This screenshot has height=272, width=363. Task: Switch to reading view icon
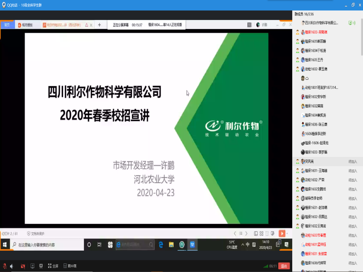(x=267, y=233)
